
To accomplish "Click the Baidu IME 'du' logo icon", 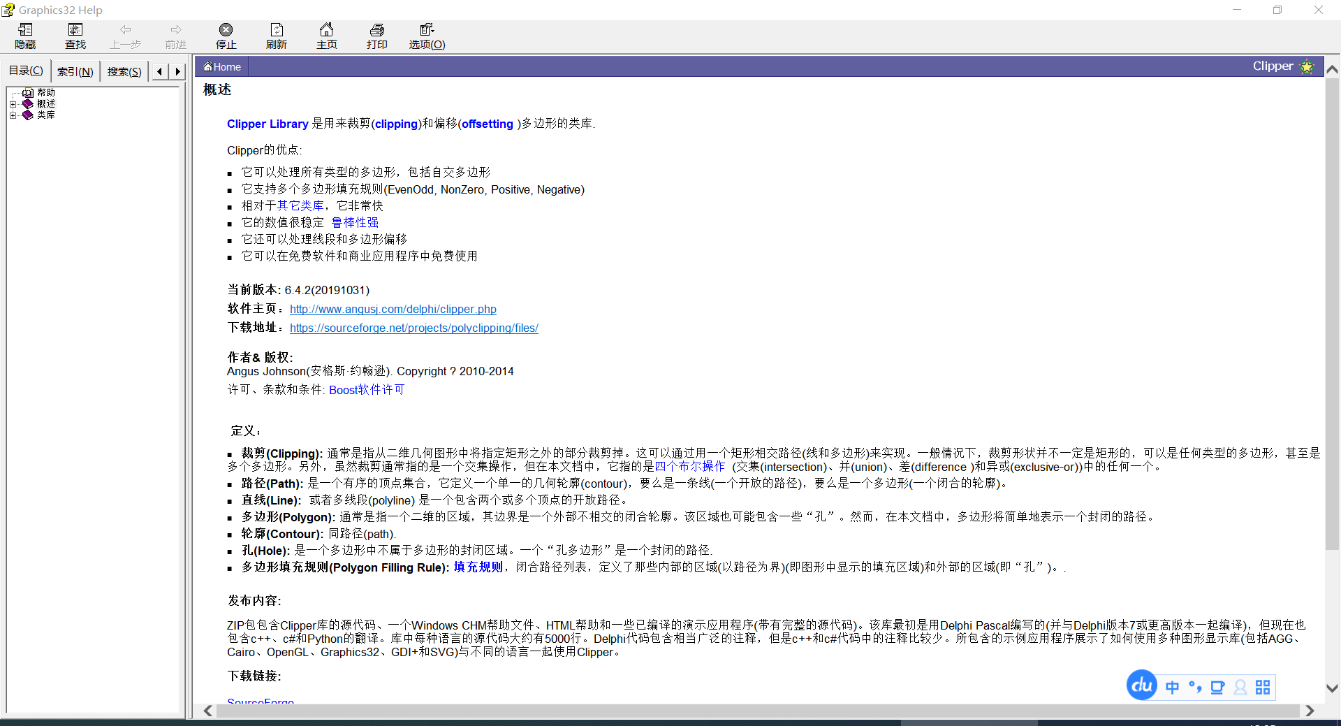I will [1142, 685].
